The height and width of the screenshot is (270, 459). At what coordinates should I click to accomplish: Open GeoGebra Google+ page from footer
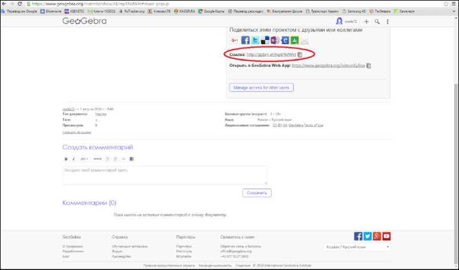tap(377, 236)
